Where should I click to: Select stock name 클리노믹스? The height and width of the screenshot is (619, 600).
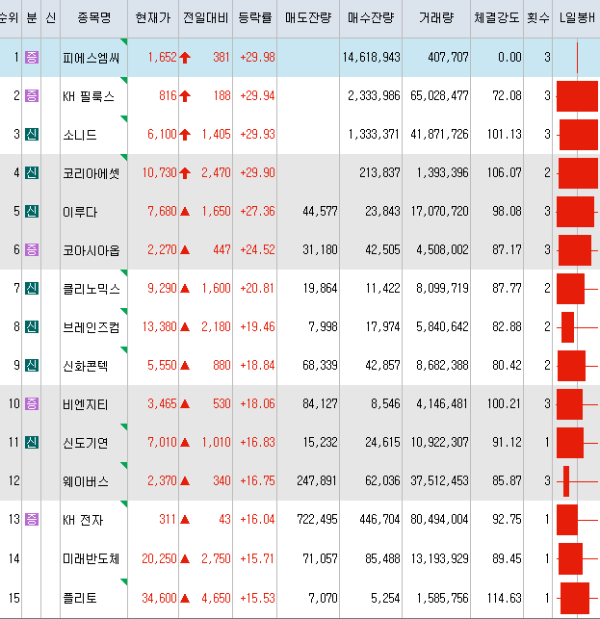[x=91, y=289]
